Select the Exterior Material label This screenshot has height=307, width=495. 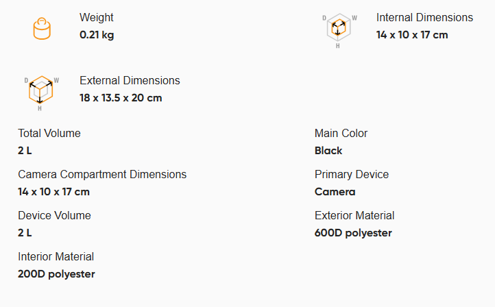coord(354,215)
